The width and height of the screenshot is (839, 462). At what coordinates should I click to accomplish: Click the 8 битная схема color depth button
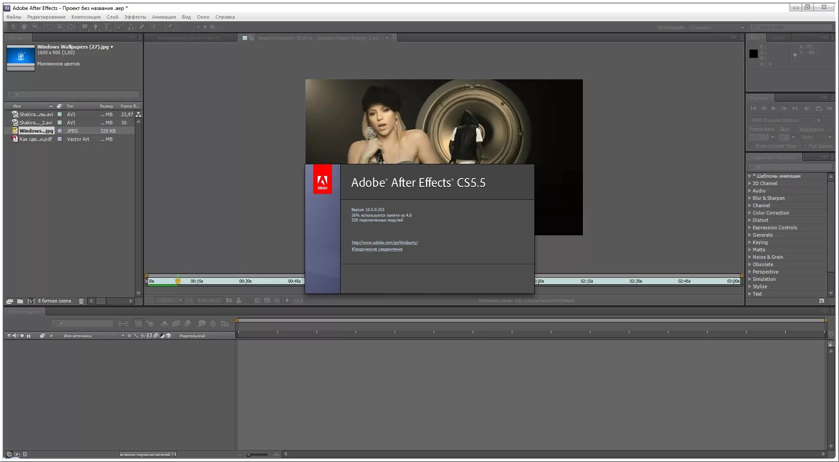55,301
